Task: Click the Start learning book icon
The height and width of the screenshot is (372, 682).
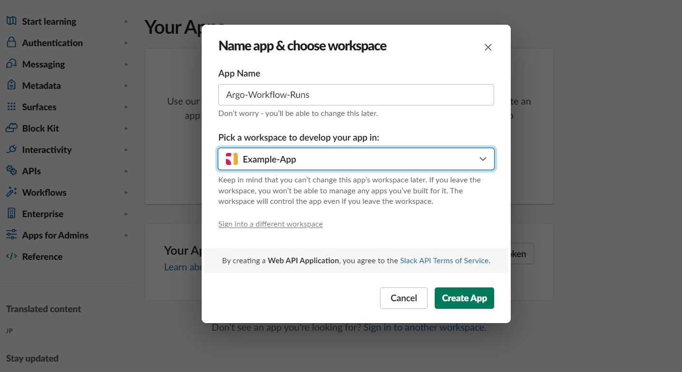Action: click(11, 21)
